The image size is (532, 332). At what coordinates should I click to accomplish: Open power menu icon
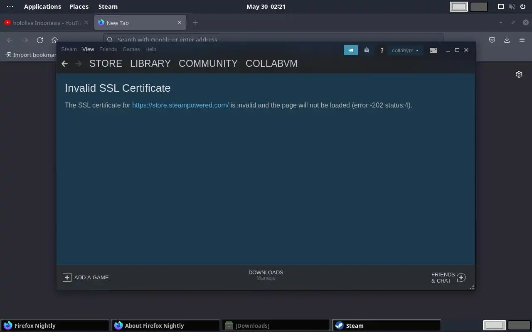523,7
